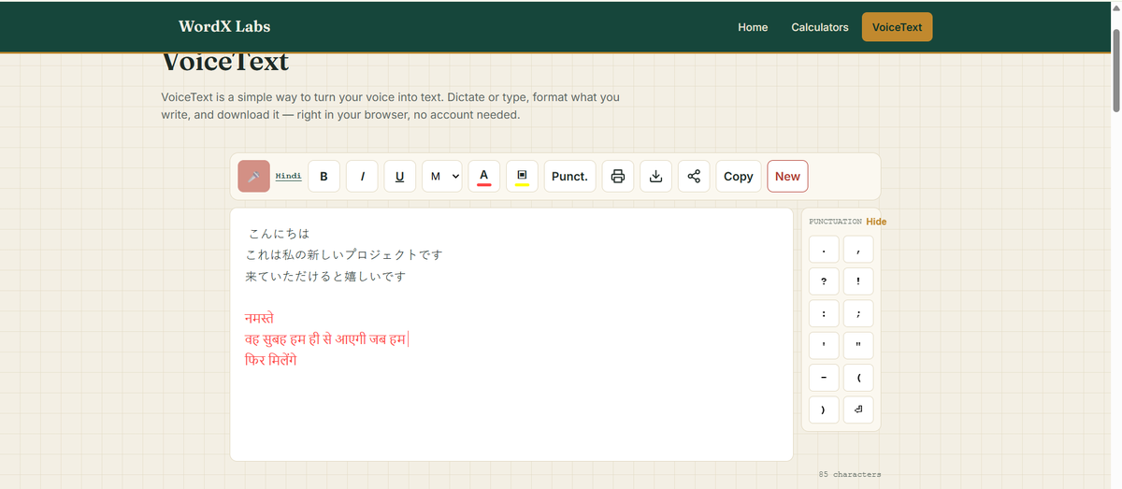Insert an exclamation mark

(858, 281)
